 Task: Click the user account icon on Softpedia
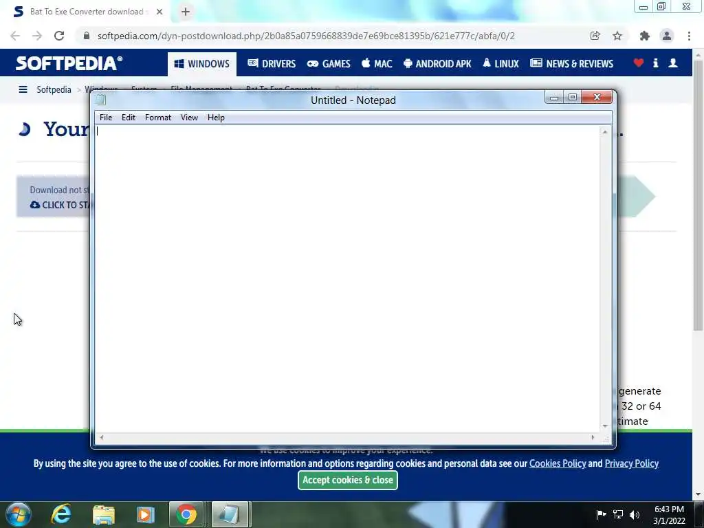[x=673, y=63]
